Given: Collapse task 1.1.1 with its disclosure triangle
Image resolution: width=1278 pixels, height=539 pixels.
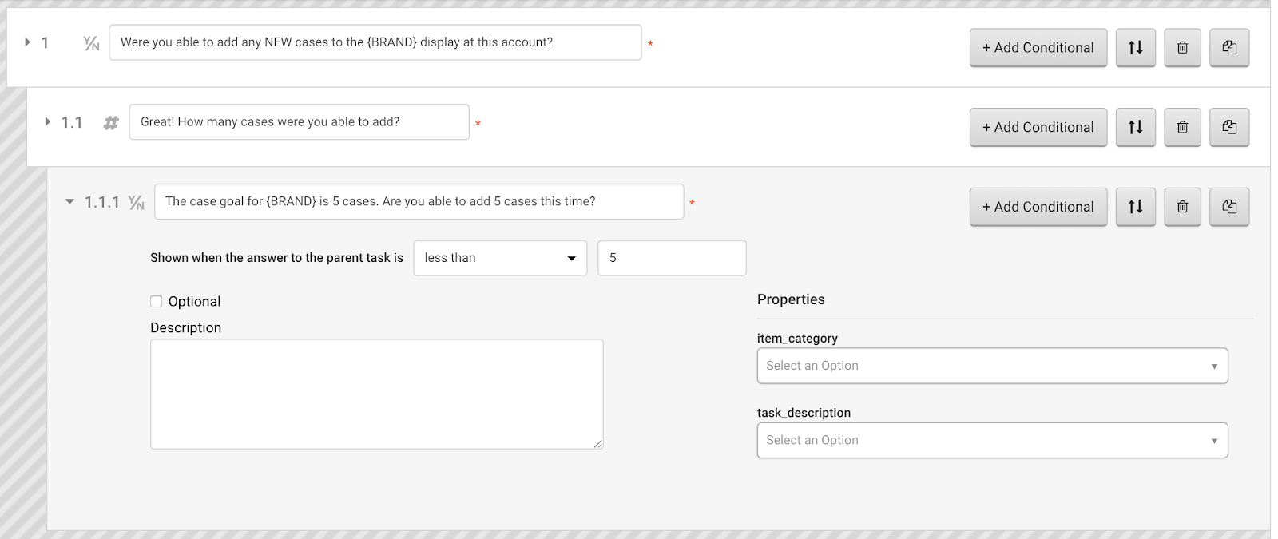Looking at the screenshot, I should (69, 202).
